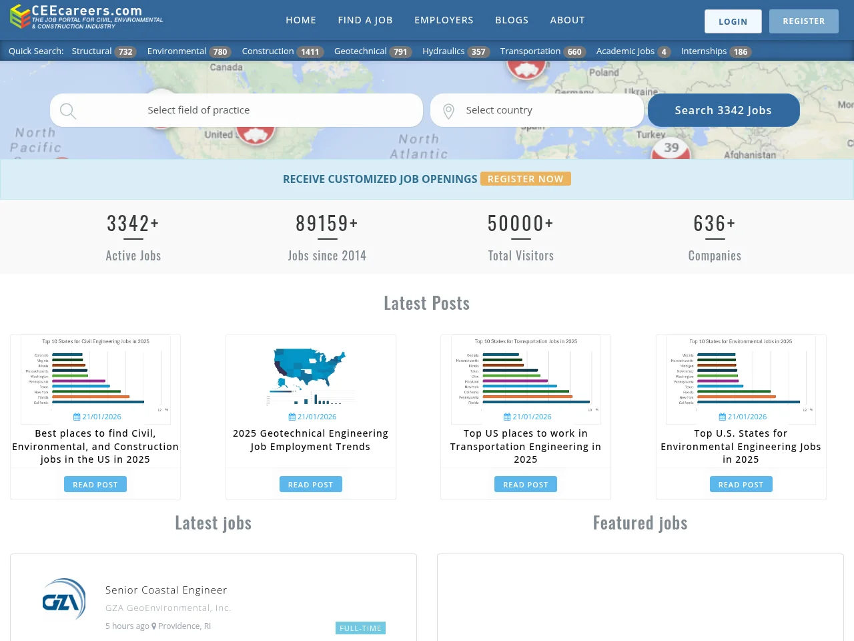Open the BLOGS menu item

512,20
